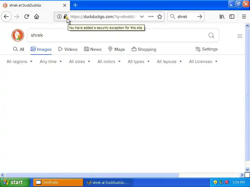Show the URL history dropdown arrow
250x187 pixels.
[142, 17]
